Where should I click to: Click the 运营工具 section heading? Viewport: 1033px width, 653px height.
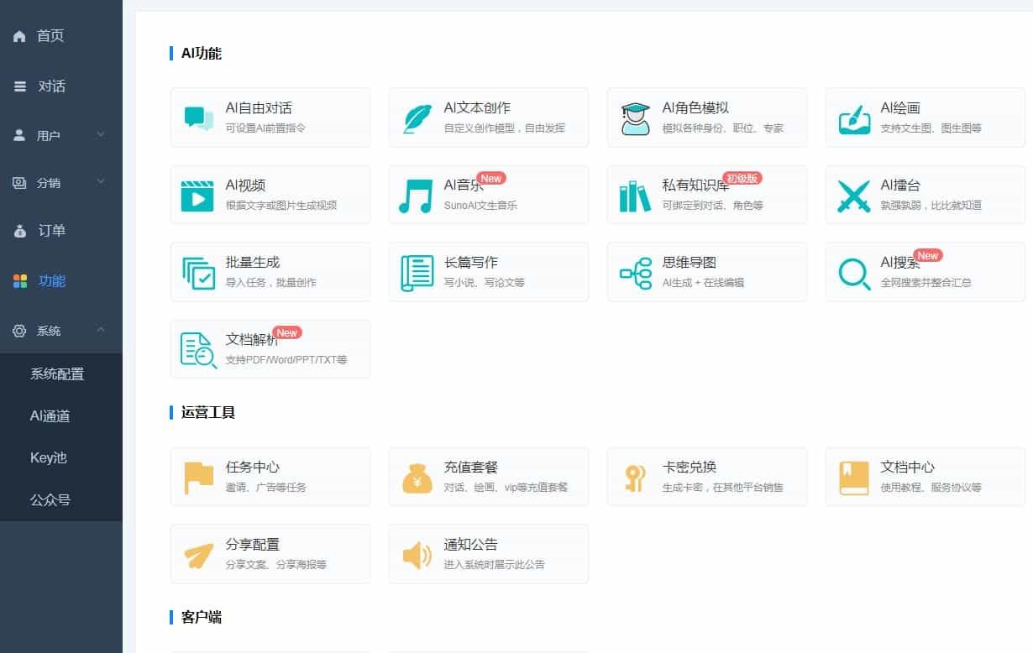(208, 412)
